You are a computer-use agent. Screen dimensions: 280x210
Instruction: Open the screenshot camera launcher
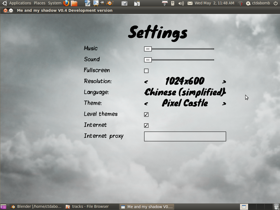[x=124, y=3]
